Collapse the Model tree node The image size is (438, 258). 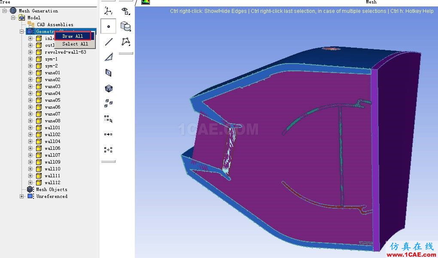click(x=13, y=18)
